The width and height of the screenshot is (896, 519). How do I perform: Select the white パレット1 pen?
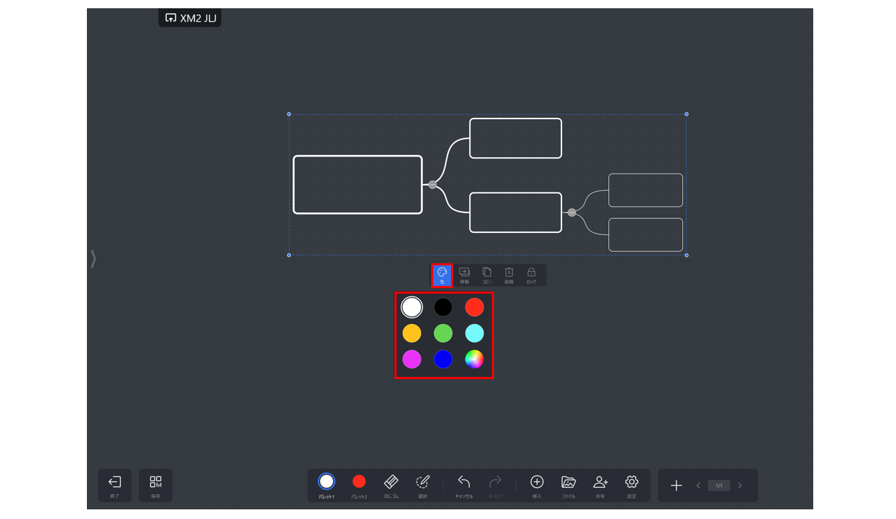point(326,486)
